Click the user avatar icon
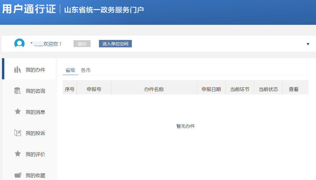The image size is (316, 180). [x=19, y=44]
